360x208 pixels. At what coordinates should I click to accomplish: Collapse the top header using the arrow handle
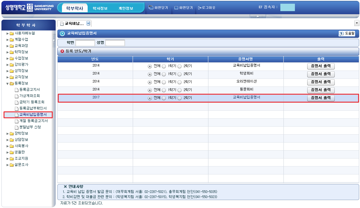pos(258,16)
